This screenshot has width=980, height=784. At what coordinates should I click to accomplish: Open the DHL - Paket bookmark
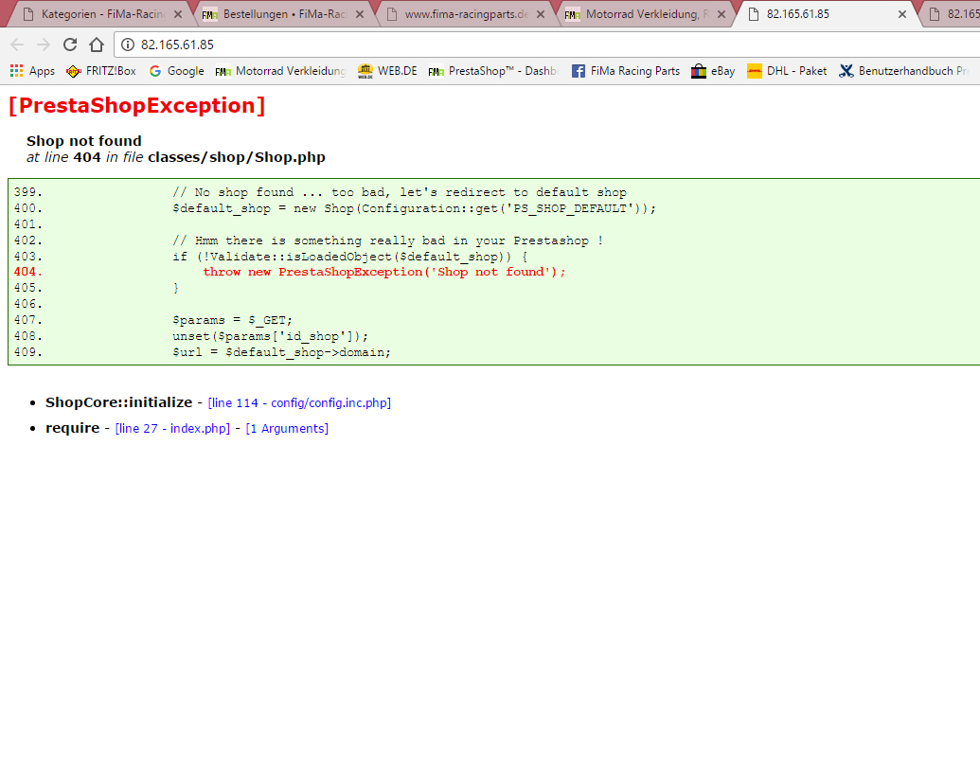click(x=787, y=71)
